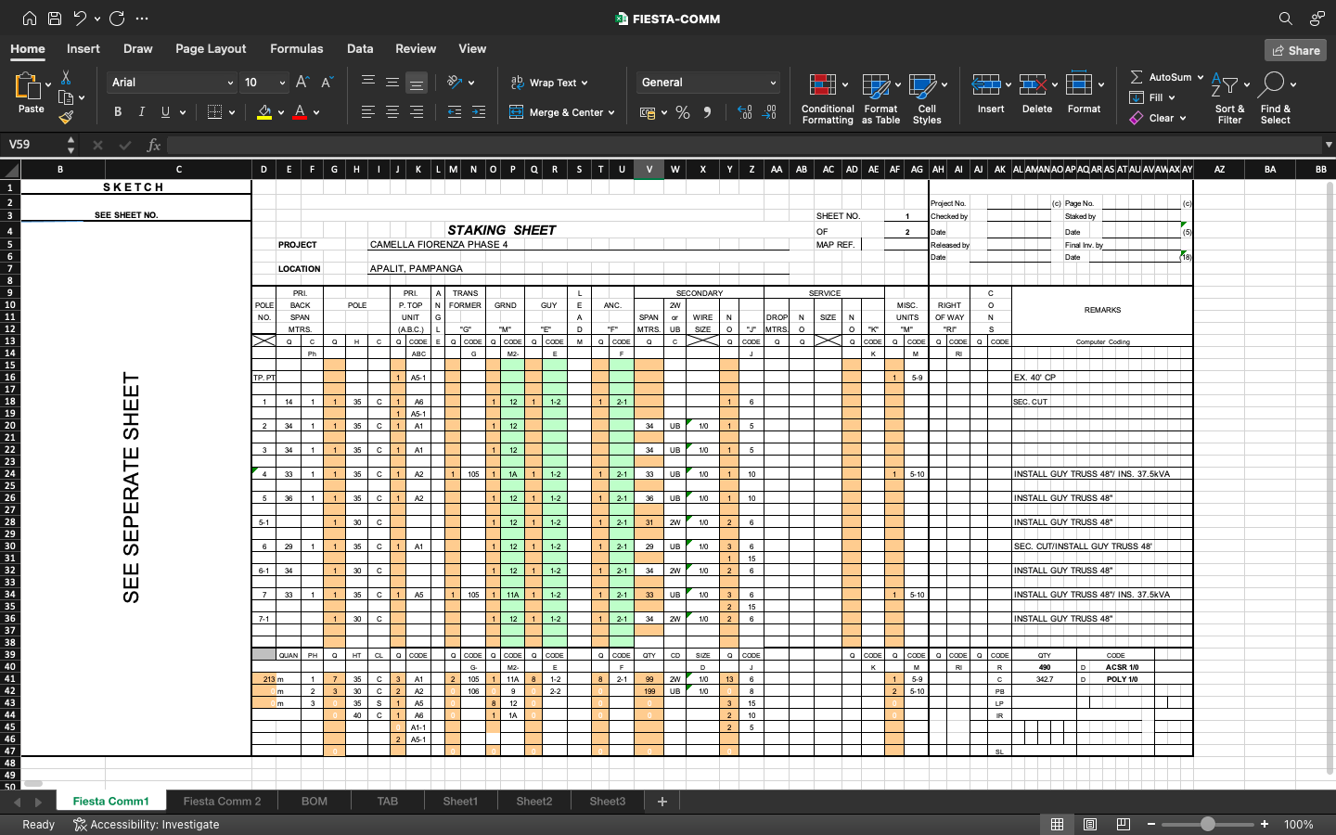Open the Insert ribbon tab
The width and height of the screenshot is (1336, 835).
83,48
